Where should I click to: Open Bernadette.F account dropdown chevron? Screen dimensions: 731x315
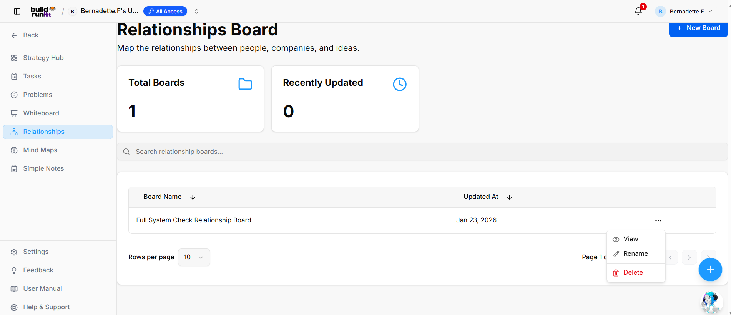pyautogui.click(x=710, y=12)
